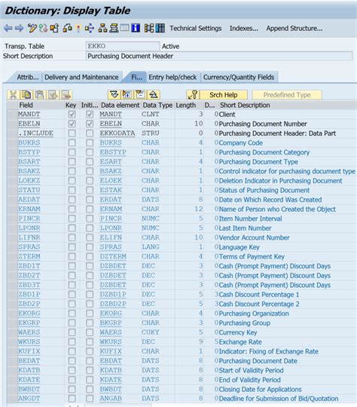
Task: Tick the Initial checkbox for WAERS
Action: (x=90, y=332)
